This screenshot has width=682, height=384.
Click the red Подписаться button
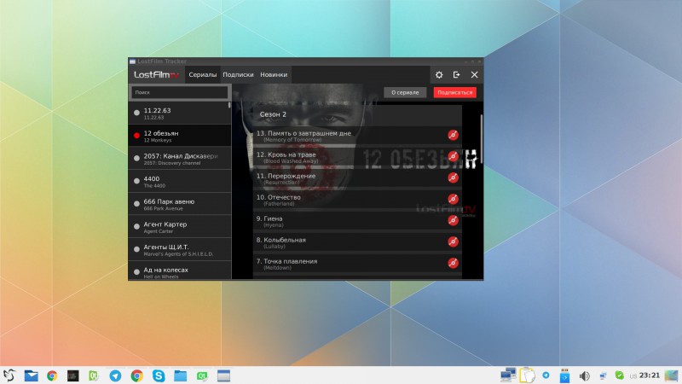(454, 92)
